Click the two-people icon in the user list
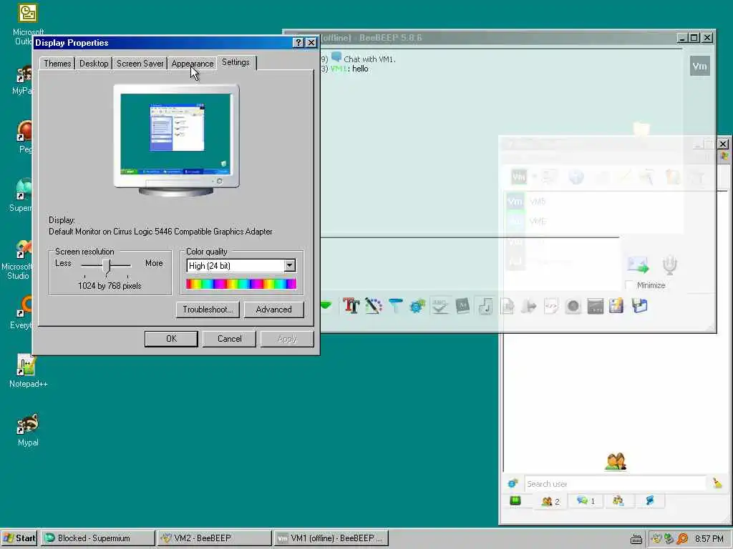 click(615, 461)
